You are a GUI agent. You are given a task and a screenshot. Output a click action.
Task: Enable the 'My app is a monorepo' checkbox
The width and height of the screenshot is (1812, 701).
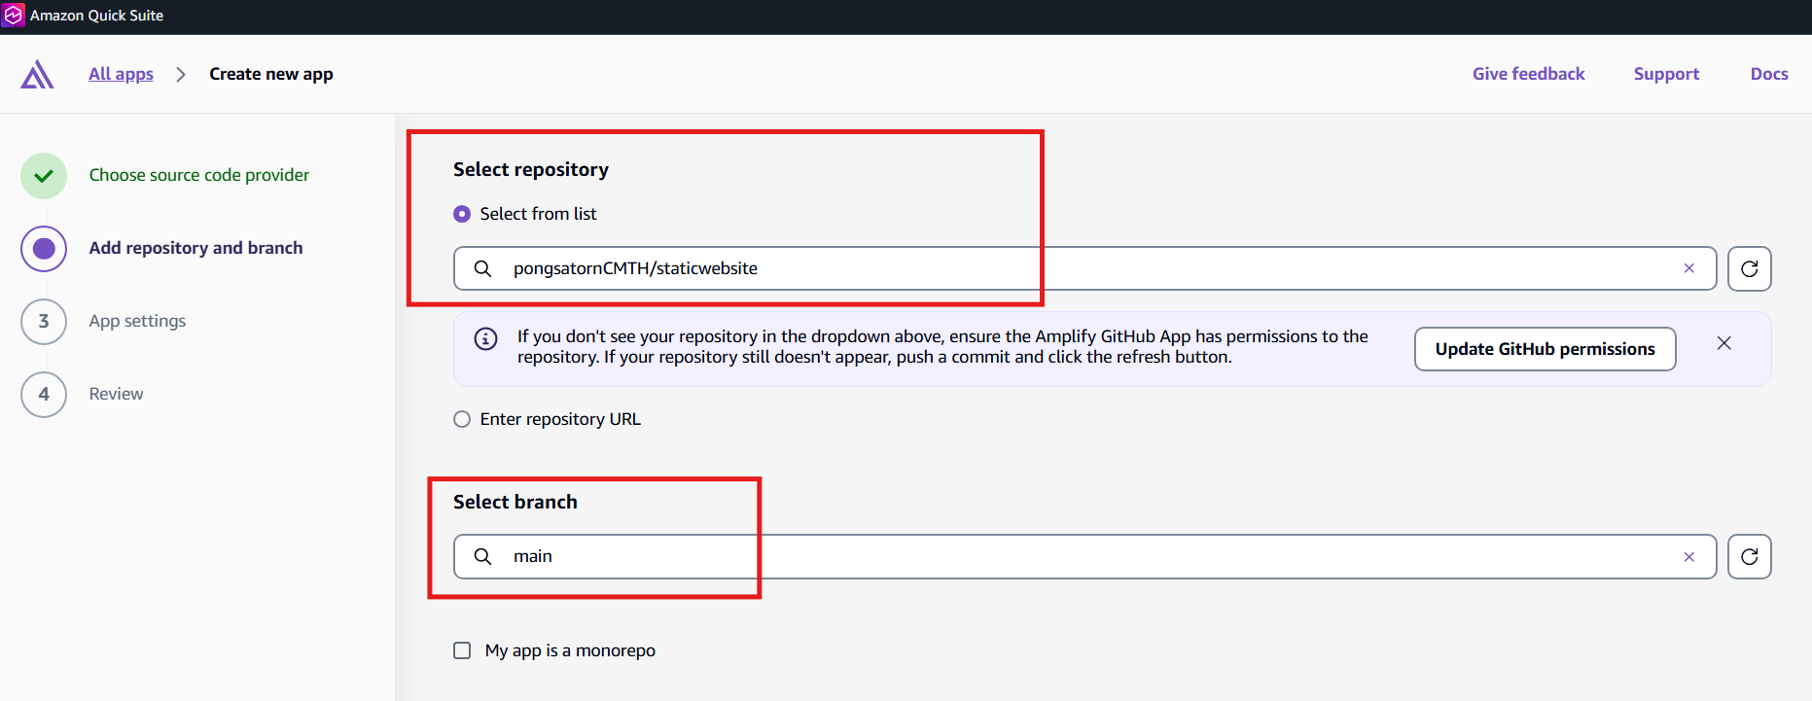pyautogui.click(x=462, y=650)
